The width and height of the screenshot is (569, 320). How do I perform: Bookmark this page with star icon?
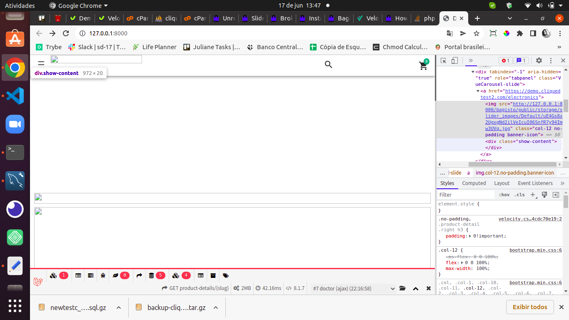pyautogui.click(x=477, y=33)
